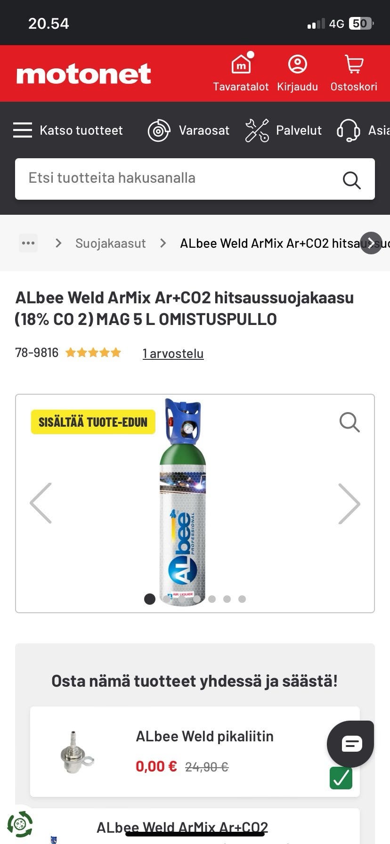390x844 pixels.
Task: Show next product image with right chevron
Action: pyautogui.click(x=349, y=503)
